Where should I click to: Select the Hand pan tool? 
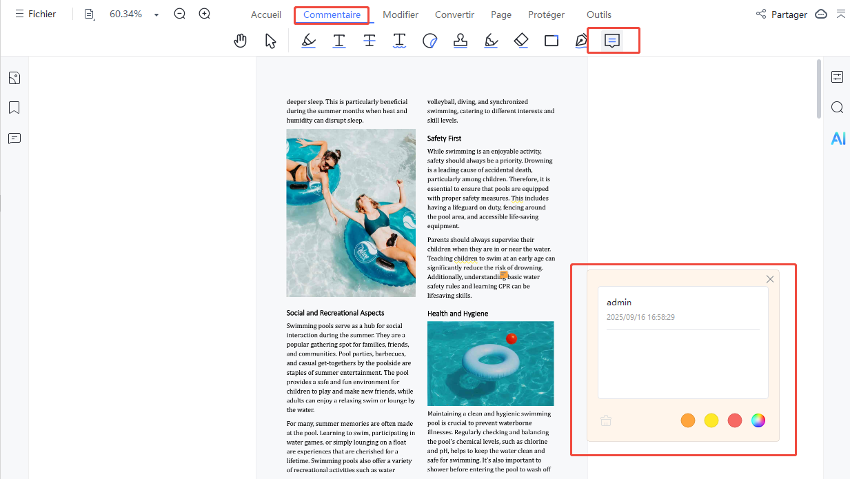click(x=240, y=41)
